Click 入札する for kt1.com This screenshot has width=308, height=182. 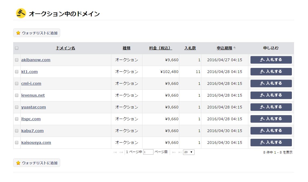pyautogui.click(x=271, y=72)
